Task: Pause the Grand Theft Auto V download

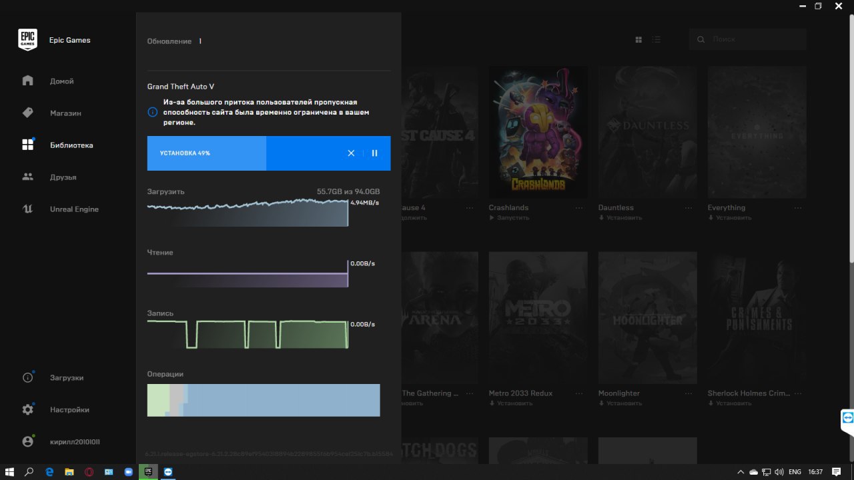Action: tap(374, 153)
